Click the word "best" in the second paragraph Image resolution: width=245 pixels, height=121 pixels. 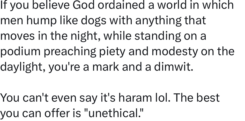tap(208, 98)
